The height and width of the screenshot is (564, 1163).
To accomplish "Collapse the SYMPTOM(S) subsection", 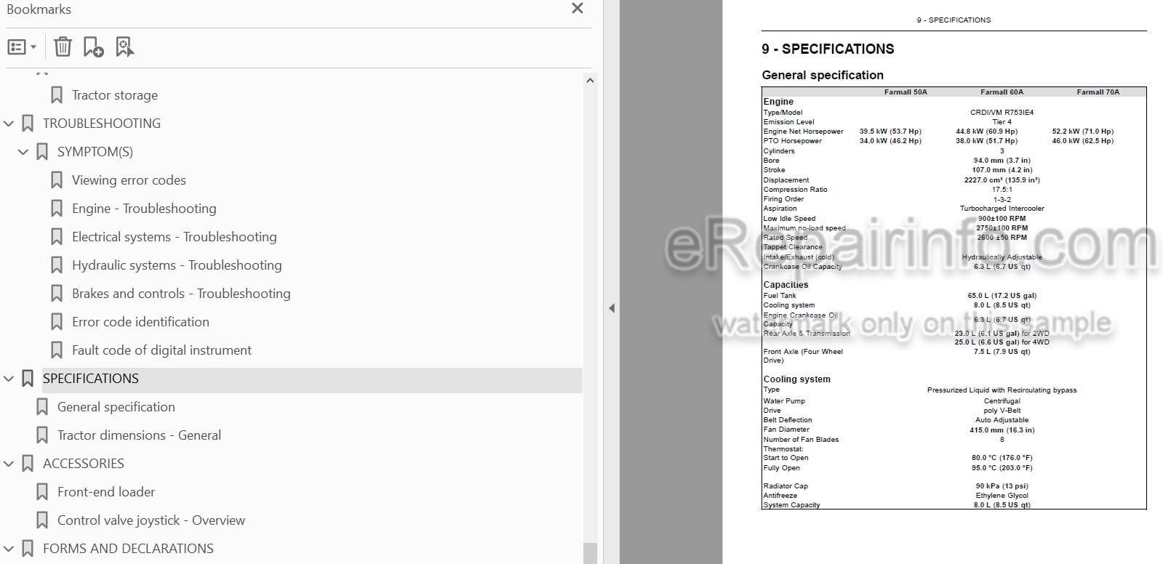I will point(23,152).
